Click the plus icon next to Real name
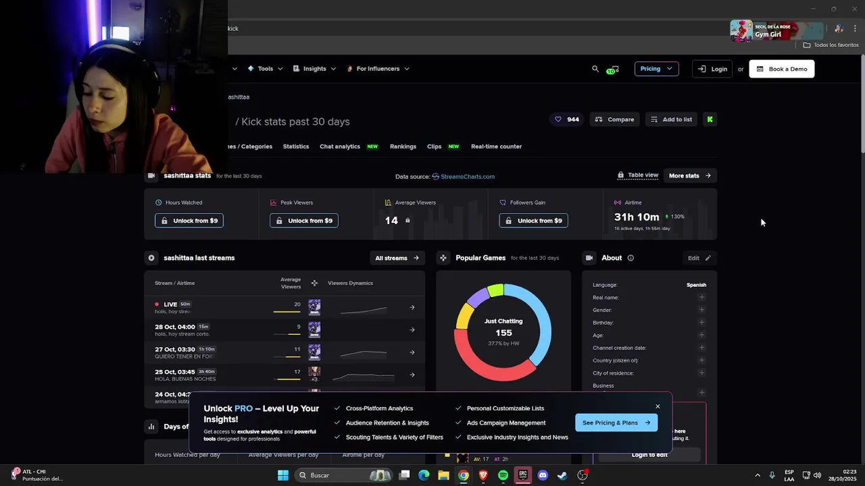Image resolution: width=865 pixels, height=486 pixels. pyautogui.click(x=701, y=297)
